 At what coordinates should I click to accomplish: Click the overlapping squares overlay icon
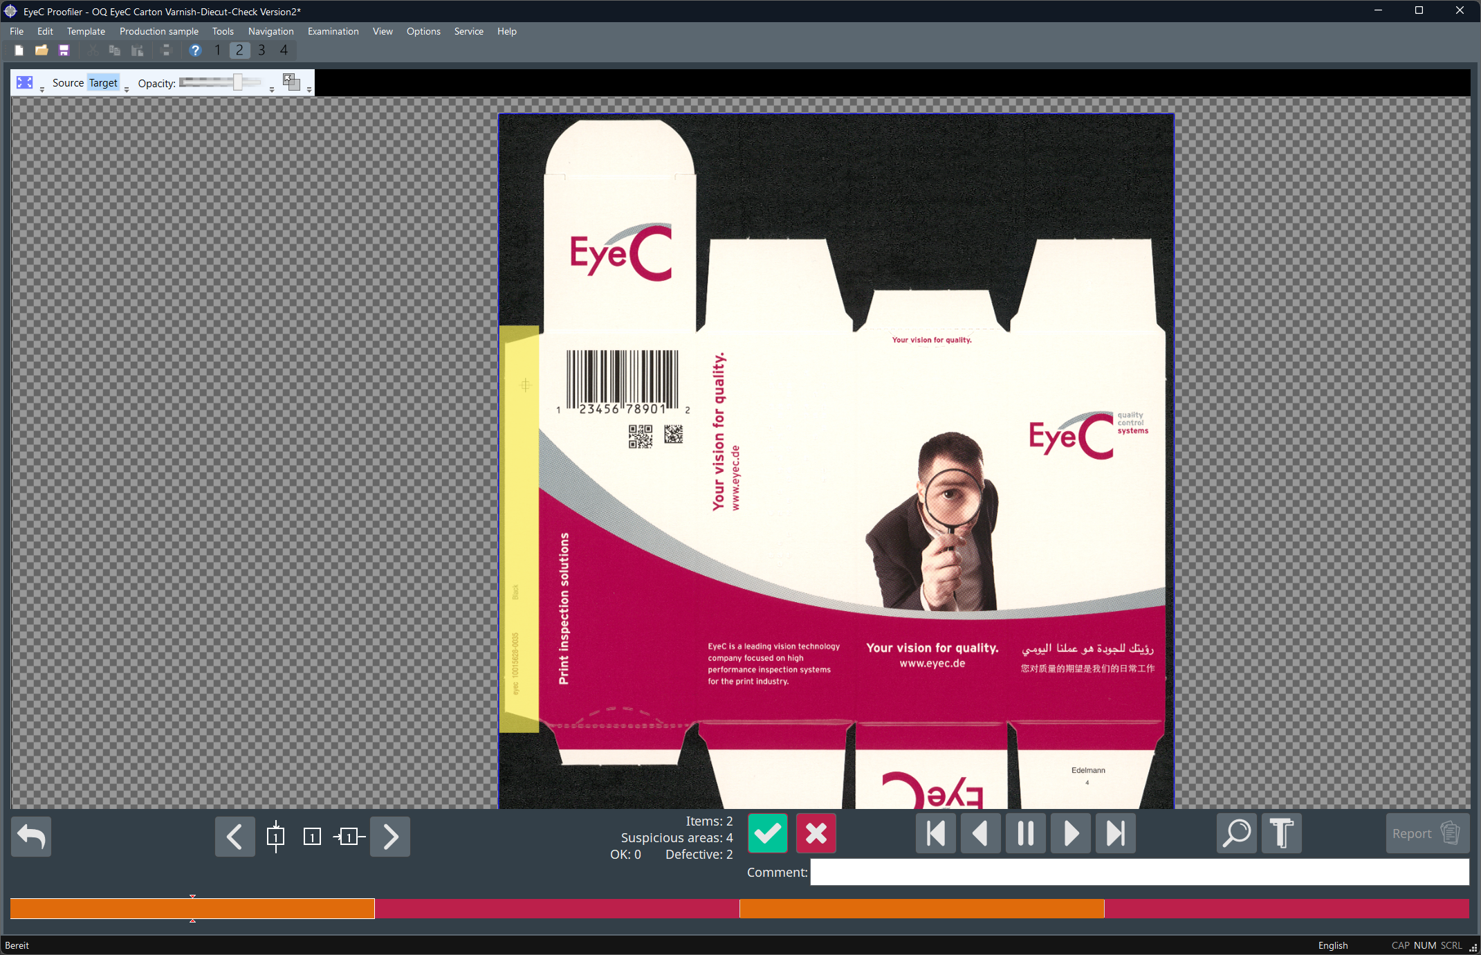(291, 82)
